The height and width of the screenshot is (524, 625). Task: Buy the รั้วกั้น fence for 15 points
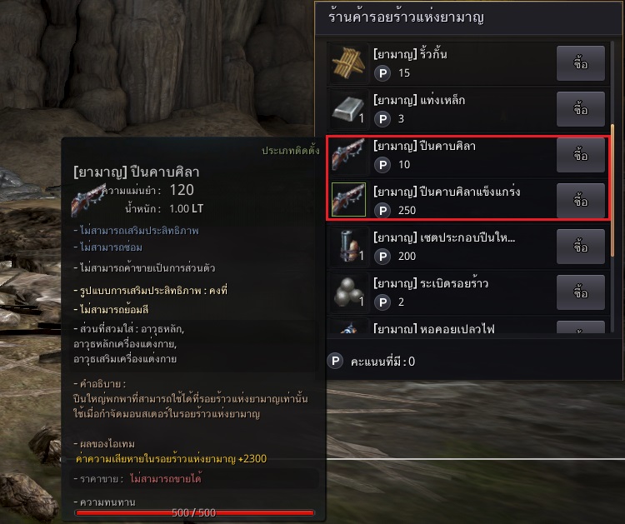coord(580,63)
